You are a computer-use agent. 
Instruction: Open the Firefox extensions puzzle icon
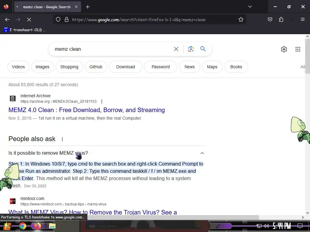click(x=281, y=19)
